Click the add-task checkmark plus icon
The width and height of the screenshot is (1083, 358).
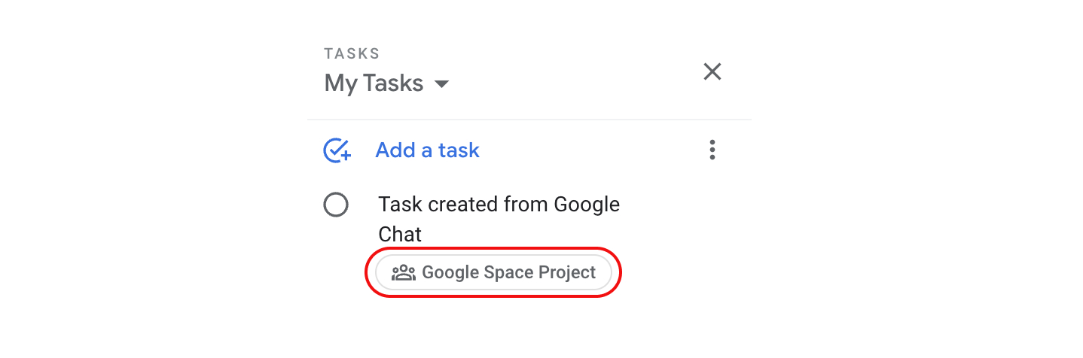click(337, 150)
